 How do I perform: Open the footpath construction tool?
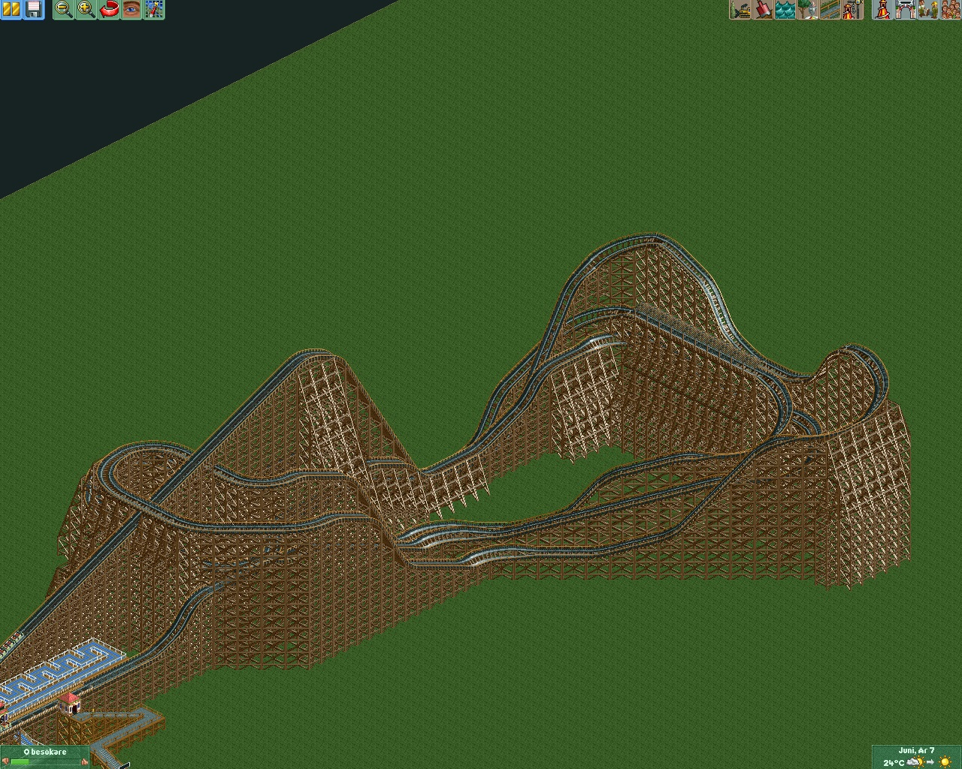click(830, 10)
